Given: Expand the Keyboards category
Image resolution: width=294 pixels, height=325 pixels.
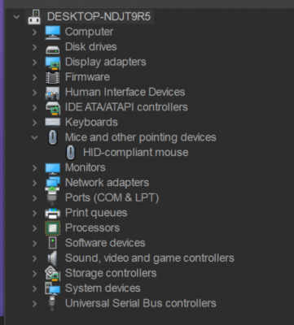Looking at the screenshot, I should tap(34, 123).
